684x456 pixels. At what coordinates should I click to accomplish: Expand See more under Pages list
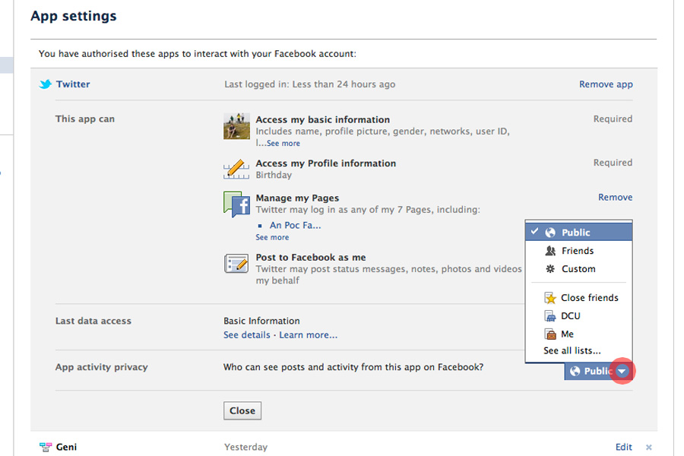[x=272, y=237]
